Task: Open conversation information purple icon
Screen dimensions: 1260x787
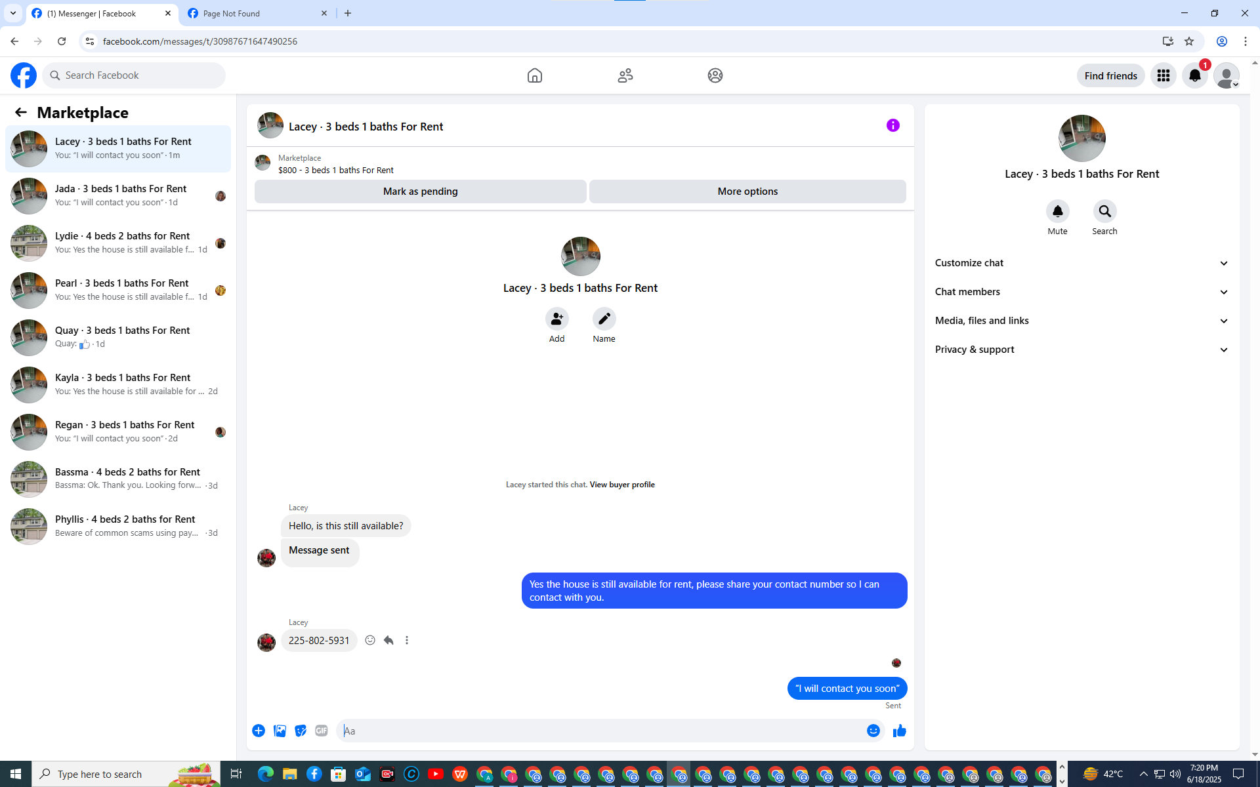Action: [x=893, y=125]
